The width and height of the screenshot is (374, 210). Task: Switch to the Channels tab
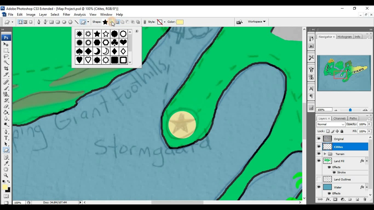[340, 118]
